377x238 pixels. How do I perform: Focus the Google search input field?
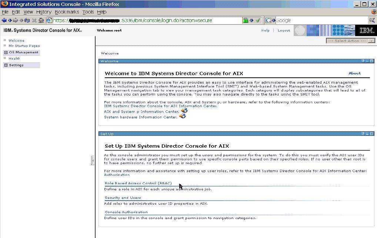(322, 20)
